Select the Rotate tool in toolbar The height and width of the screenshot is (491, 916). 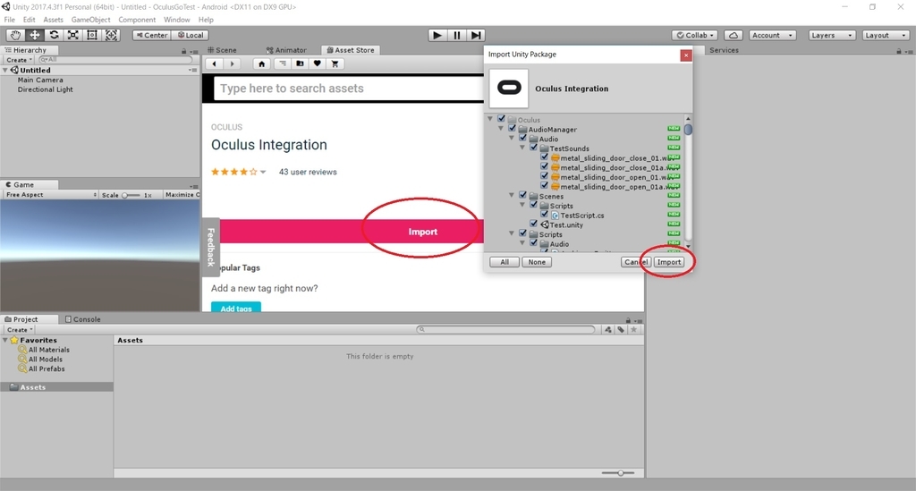tap(54, 35)
